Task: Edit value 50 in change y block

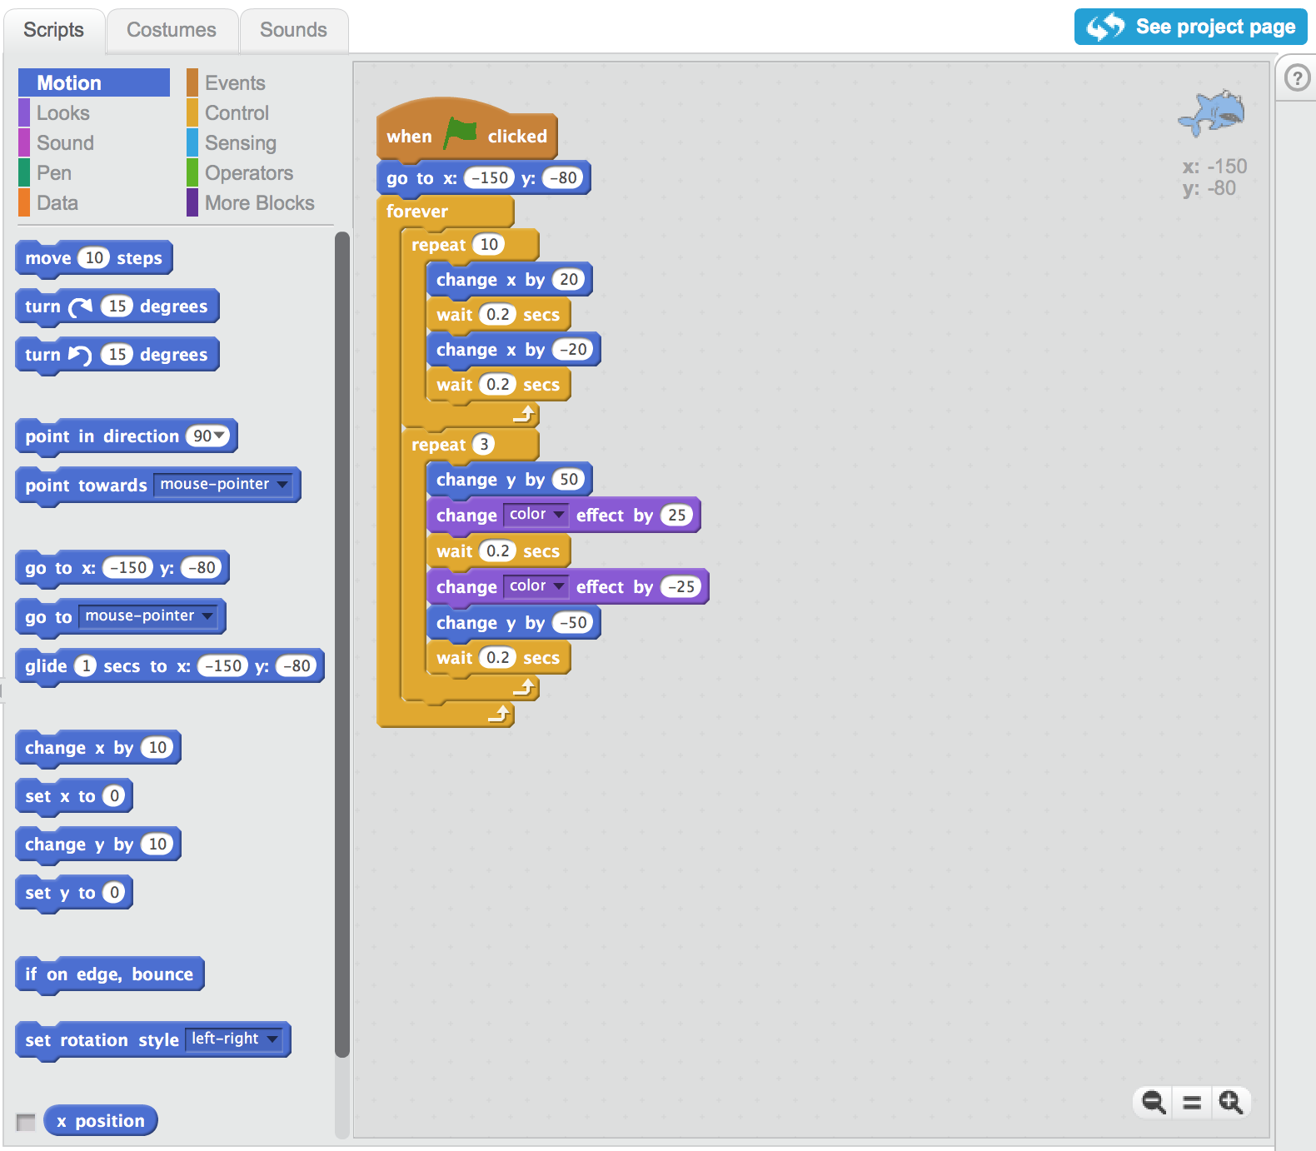Action: [568, 480]
